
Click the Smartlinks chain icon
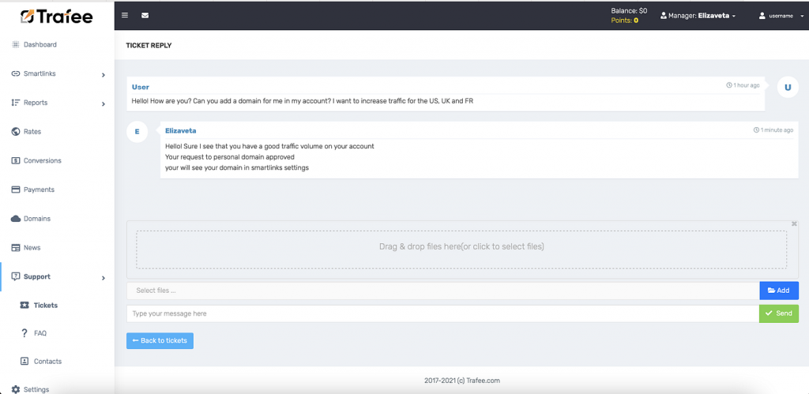pyautogui.click(x=16, y=73)
